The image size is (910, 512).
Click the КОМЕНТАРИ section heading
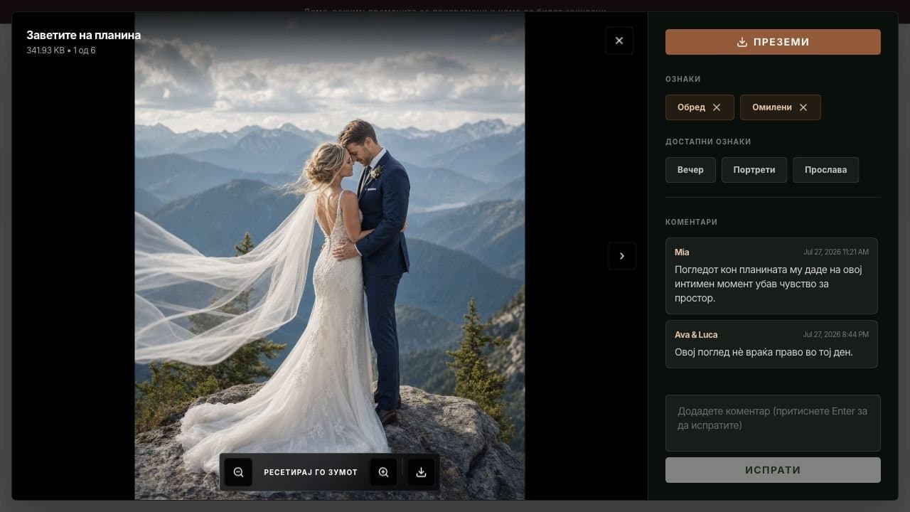(x=691, y=222)
